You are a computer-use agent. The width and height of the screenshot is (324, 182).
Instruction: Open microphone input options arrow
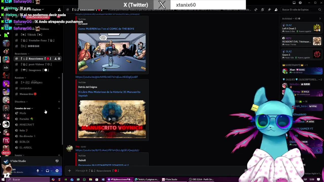coord(42,171)
